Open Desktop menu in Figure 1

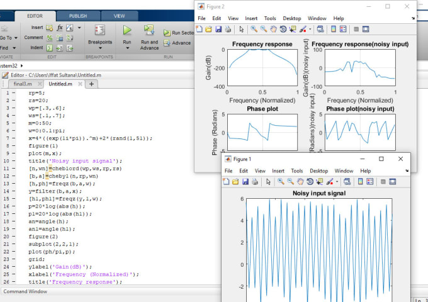[318, 171]
